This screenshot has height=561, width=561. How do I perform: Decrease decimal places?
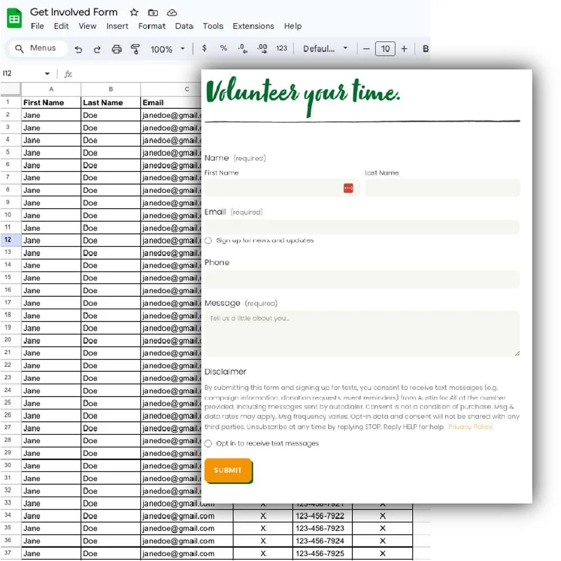click(243, 48)
